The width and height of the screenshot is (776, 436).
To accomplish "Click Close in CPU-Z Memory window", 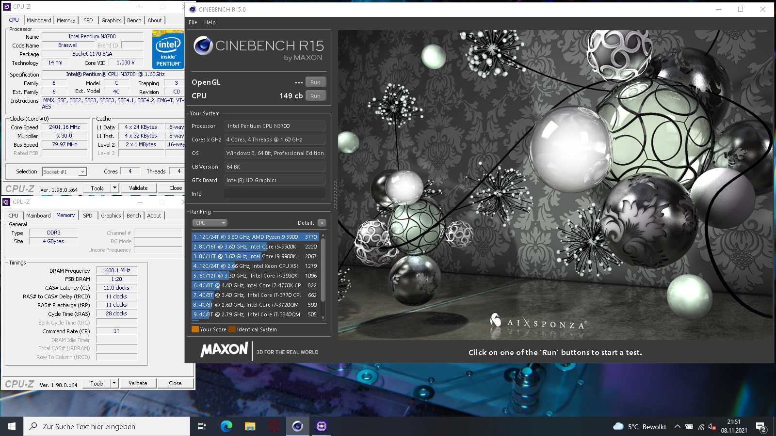I will coord(175,383).
